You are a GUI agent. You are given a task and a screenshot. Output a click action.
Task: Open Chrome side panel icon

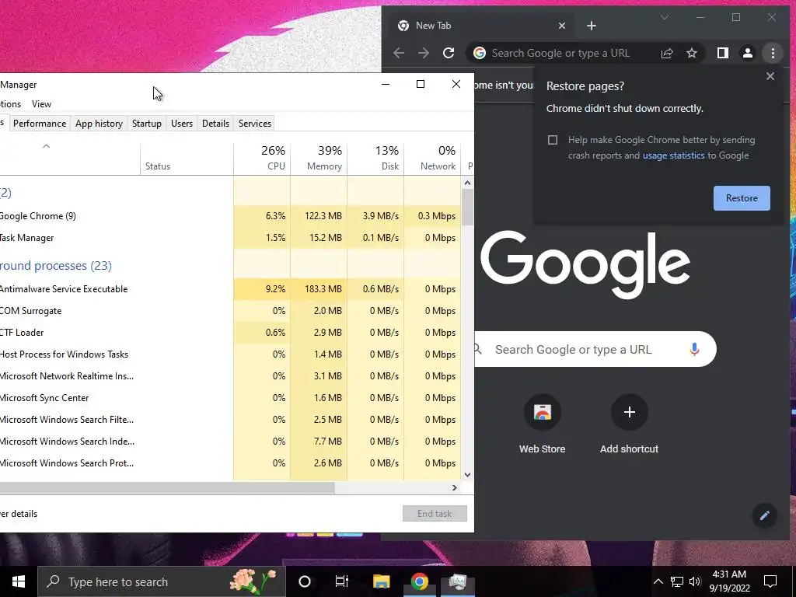(x=723, y=53)
